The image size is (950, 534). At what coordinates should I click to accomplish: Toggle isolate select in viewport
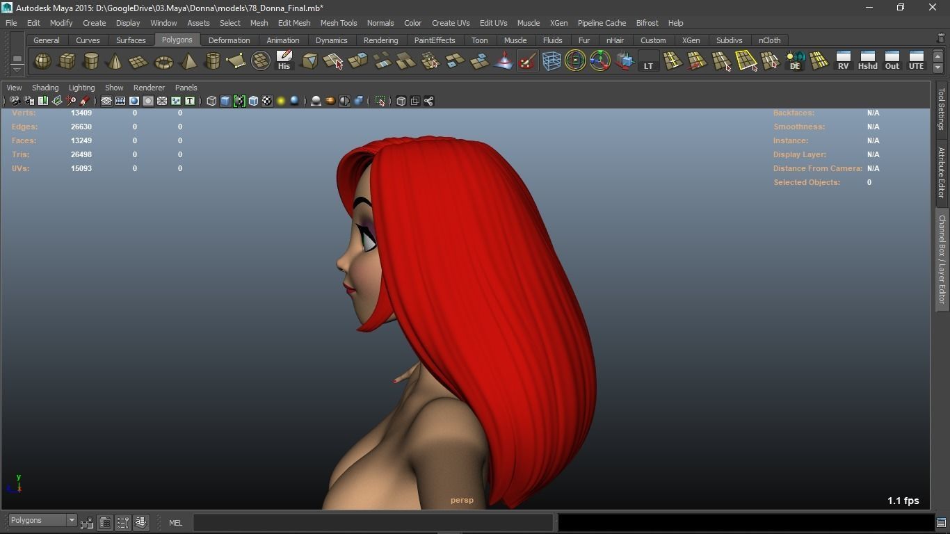click(x=380, y=101)
